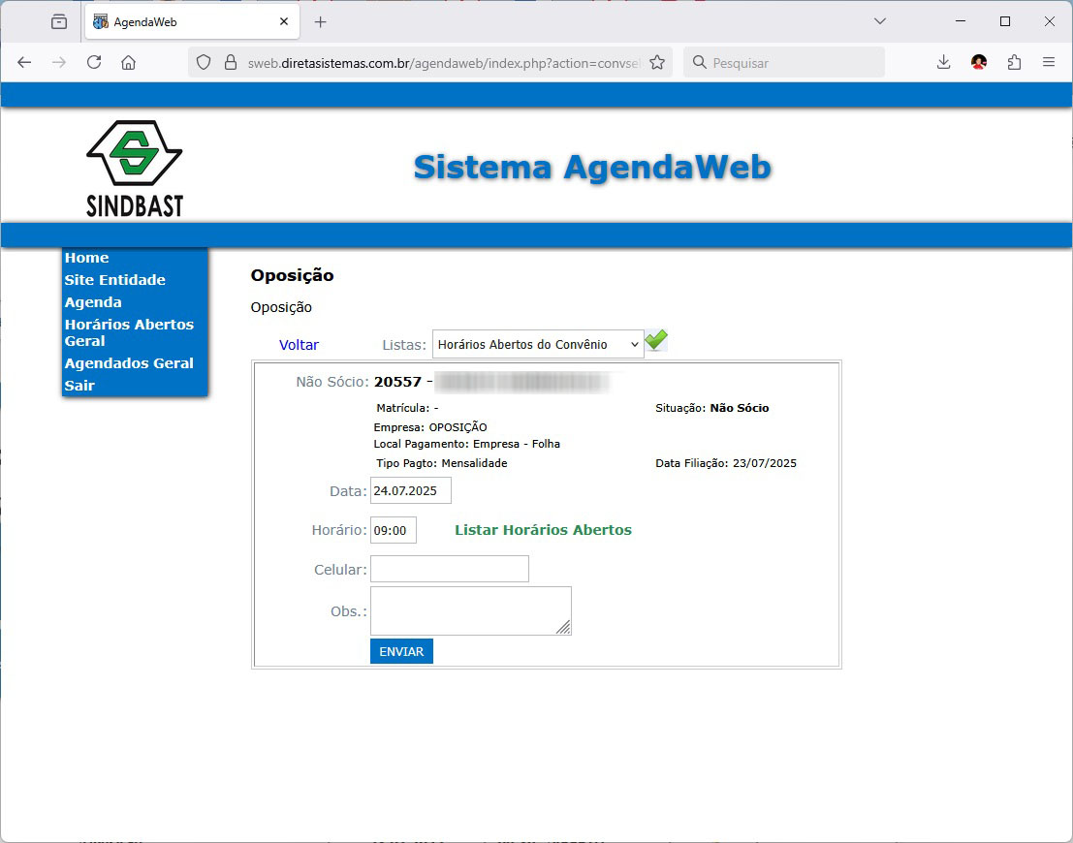
Task: Bookmark this page with the star icon
Action: (x=657, y=63)
